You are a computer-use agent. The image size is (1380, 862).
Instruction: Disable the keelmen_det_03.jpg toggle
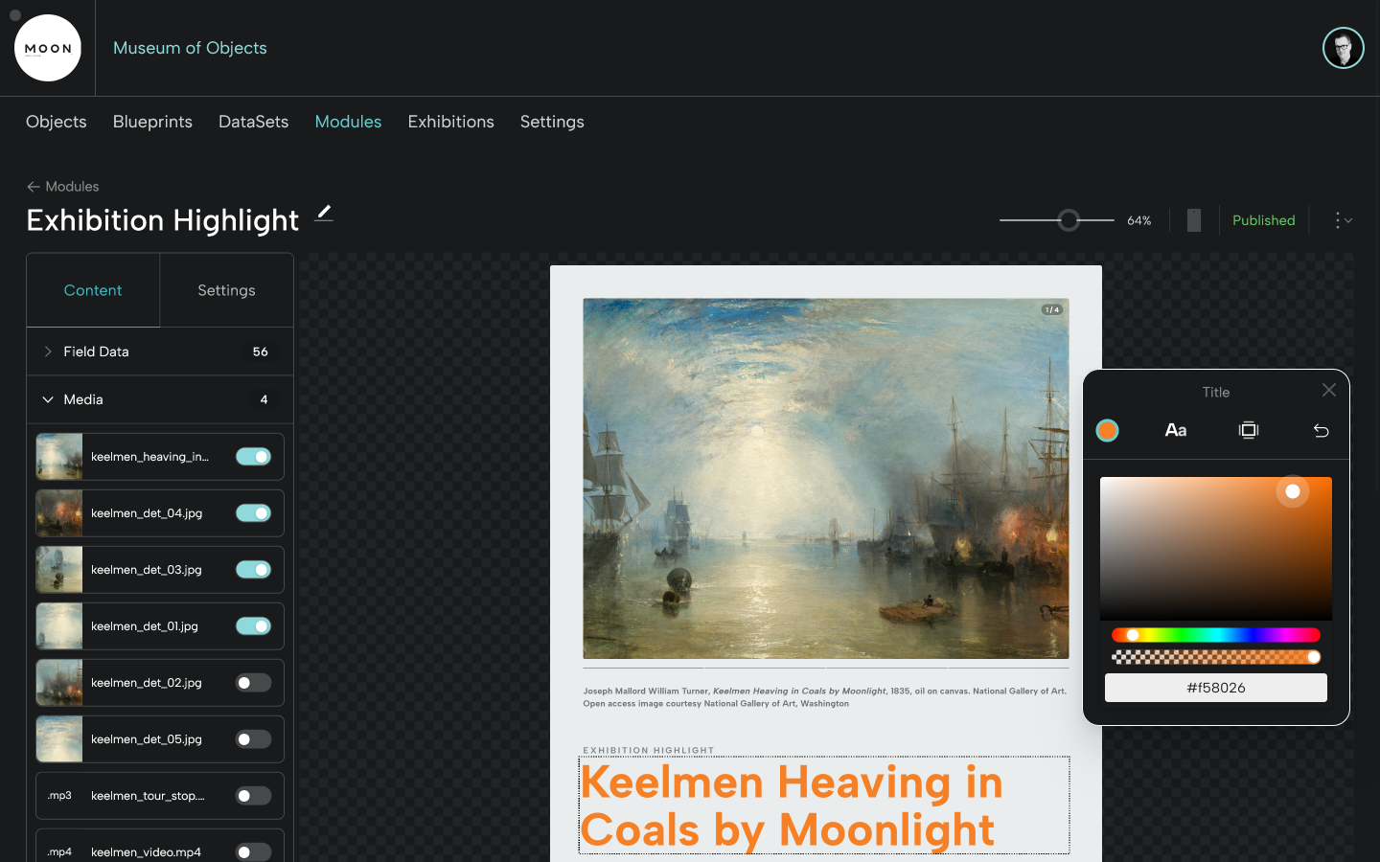pyautogui.click(x=254, y=570)
